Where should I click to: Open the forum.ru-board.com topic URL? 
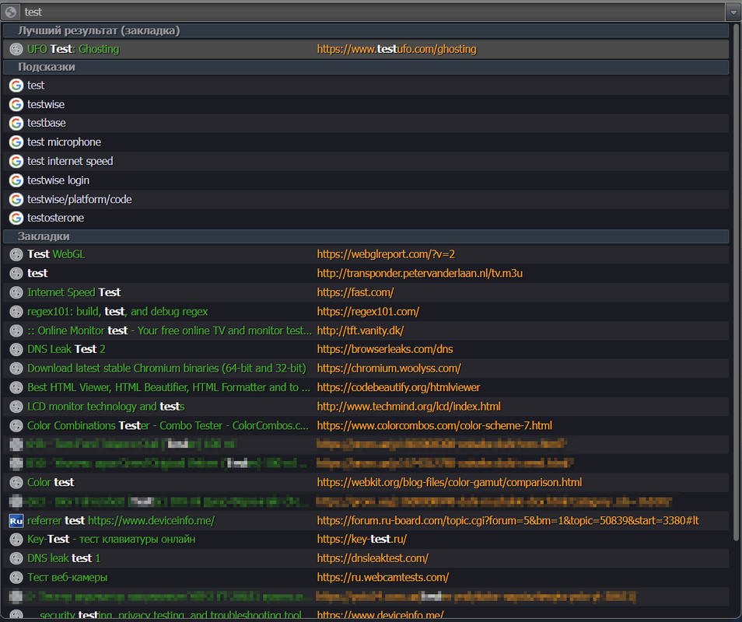tap(508, 521)
